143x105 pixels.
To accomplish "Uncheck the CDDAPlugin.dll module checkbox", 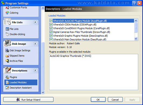I will (51, 25).
